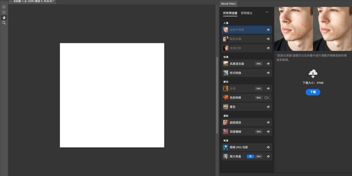Select the 妆容迁移 filter
352x176 pixels.
coord(246,48)
